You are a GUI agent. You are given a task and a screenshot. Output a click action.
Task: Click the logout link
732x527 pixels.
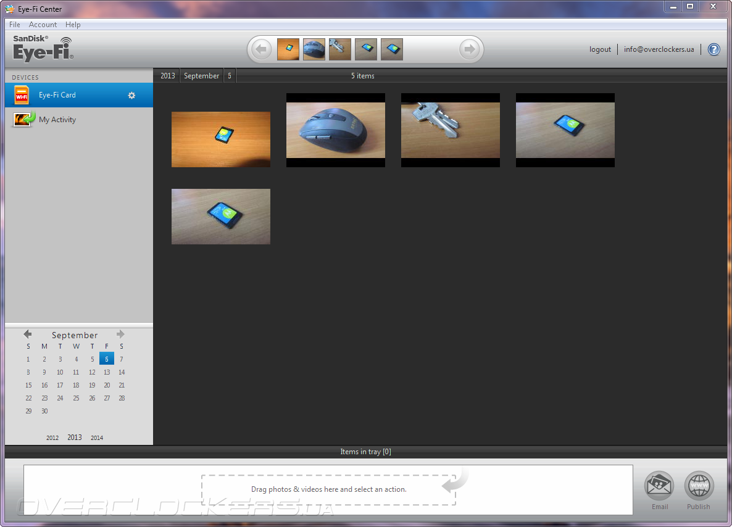(600, 49)
